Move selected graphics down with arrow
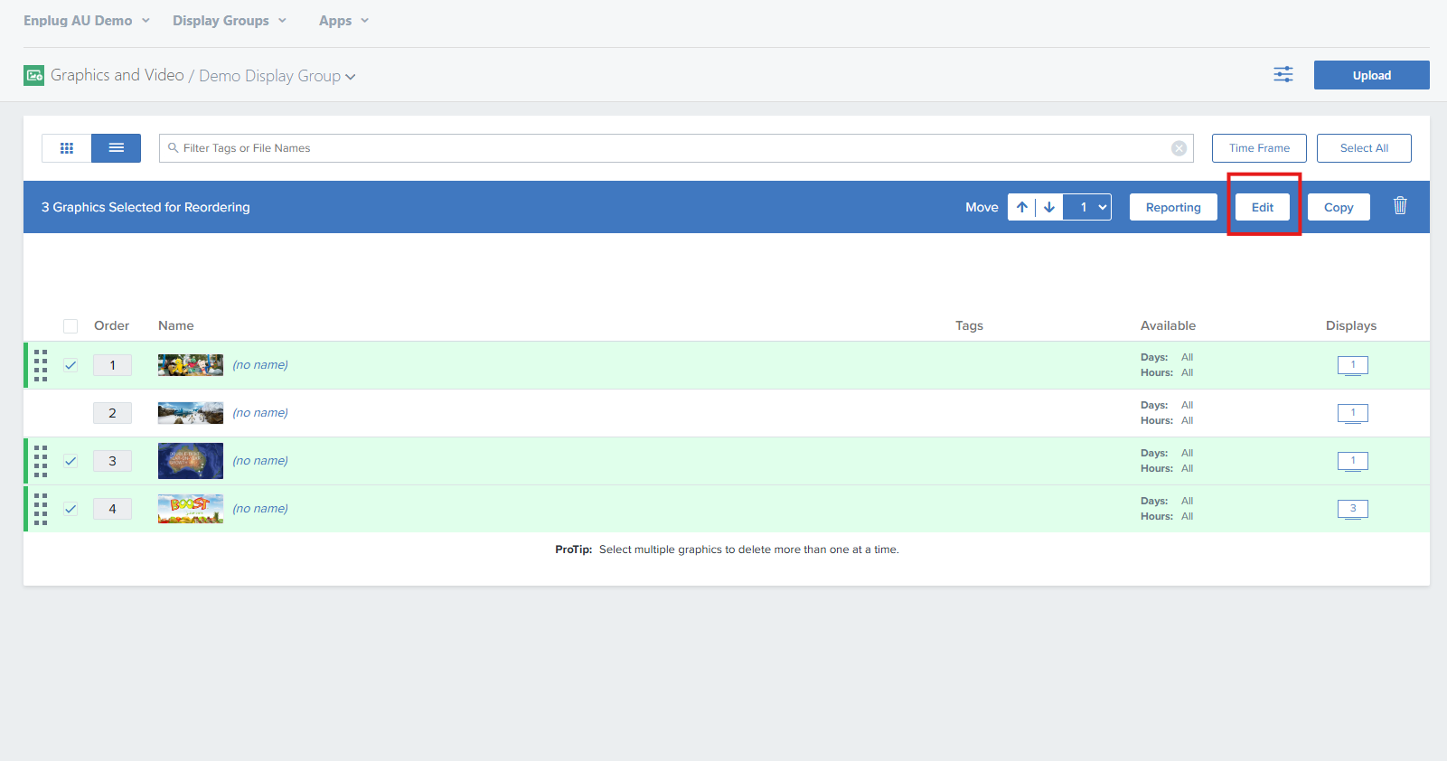 [1049, 207]
